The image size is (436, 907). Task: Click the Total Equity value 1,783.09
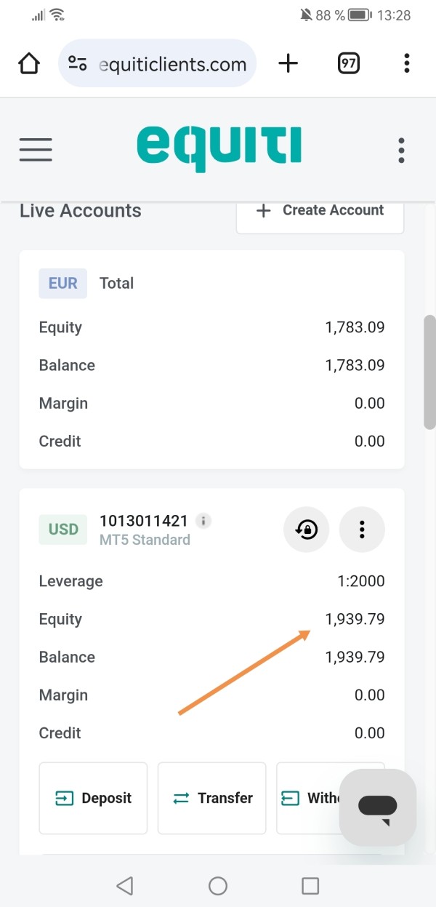(355, 327)
